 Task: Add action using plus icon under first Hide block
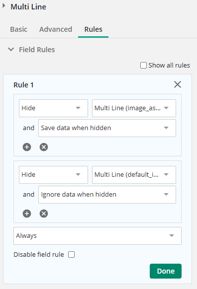coord(27,147)
